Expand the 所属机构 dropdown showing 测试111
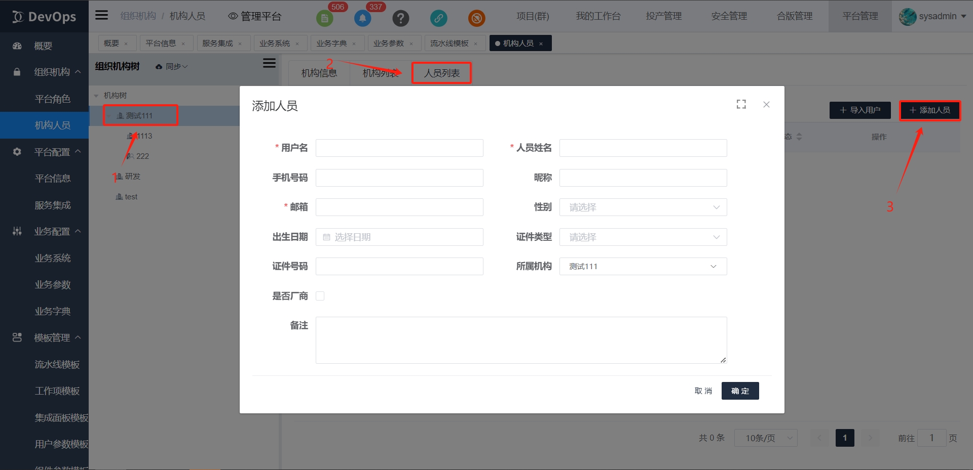 tap(643, 267)
